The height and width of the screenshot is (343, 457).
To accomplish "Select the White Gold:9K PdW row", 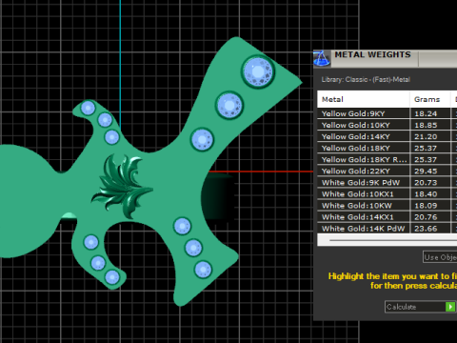I will click(x=387, y=183).
